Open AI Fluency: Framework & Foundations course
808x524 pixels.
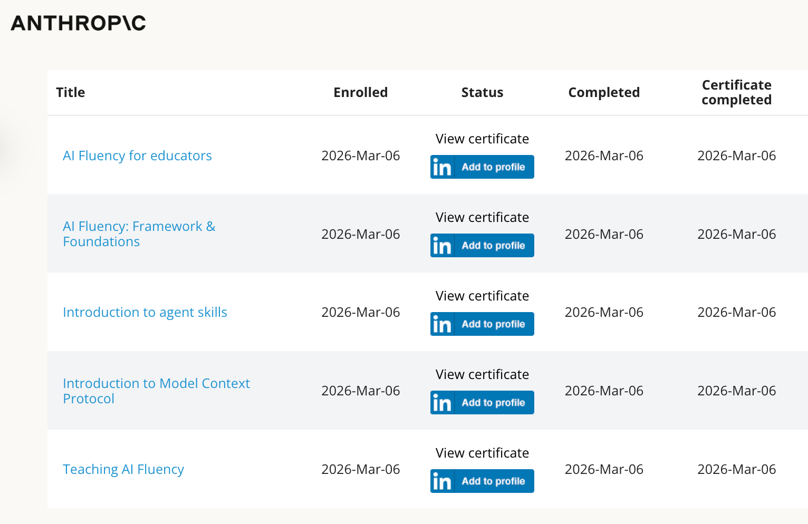click(x=139, y=234)
